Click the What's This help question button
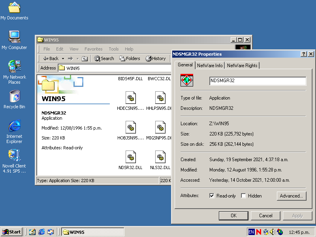Viewport: 316px width, 237px height. [x=303, y=54]
